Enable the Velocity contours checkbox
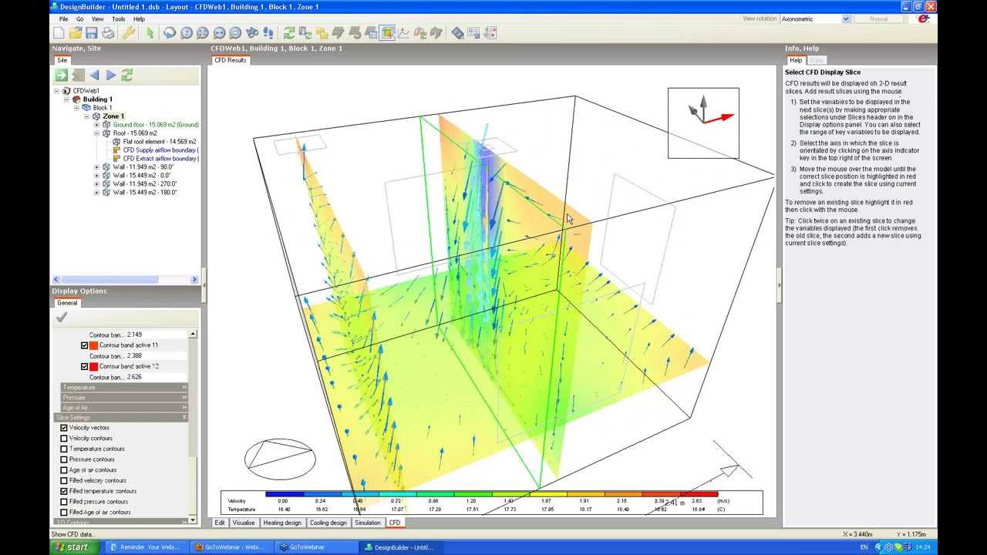This screenshot has height=555, width=987. pyautogui.click(x=64, y=439)
